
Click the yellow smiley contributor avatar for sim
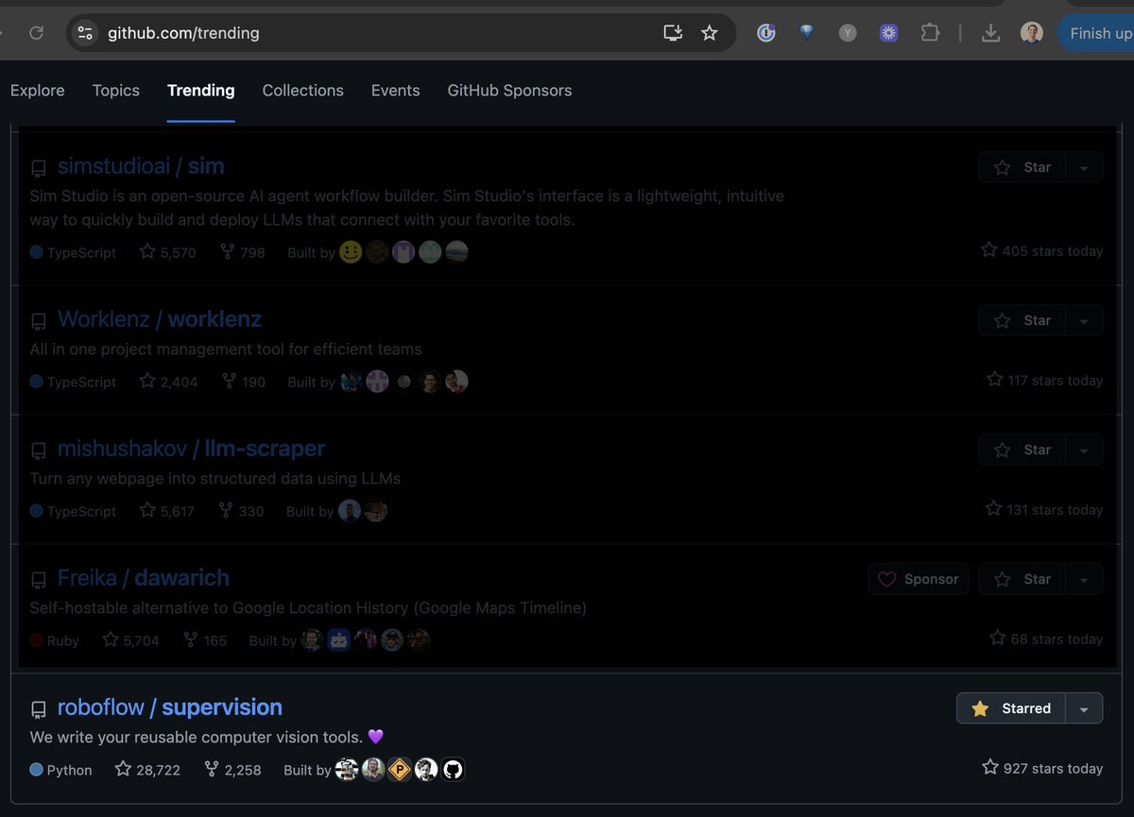[x=351, y=252]
